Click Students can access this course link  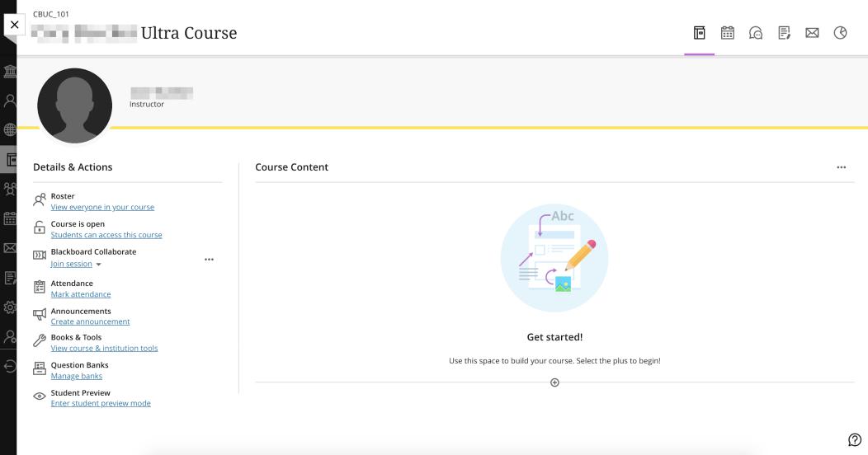pyautogui.click(x=106, y=235)
